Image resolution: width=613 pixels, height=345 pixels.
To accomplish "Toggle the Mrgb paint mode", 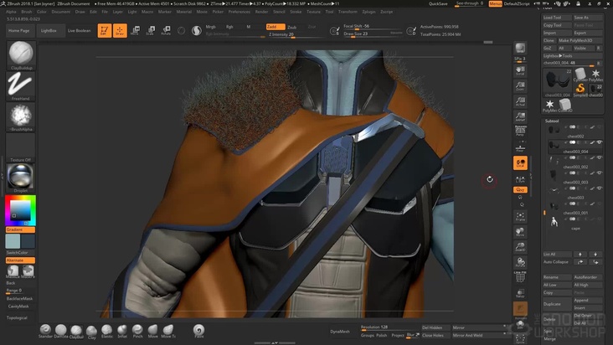I will [211, 27].
